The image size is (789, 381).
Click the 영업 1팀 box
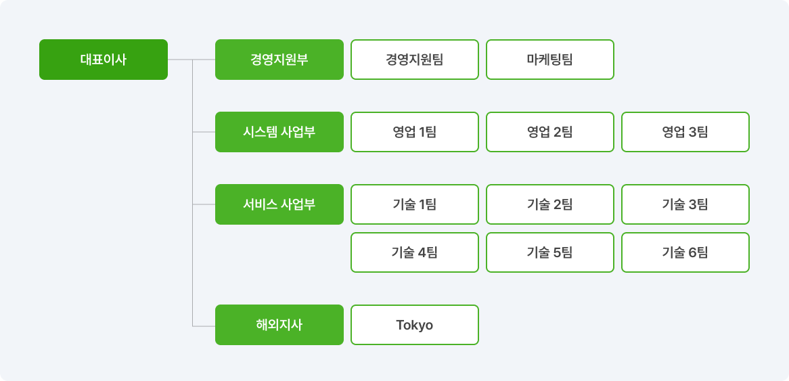[x=415, y=132]
